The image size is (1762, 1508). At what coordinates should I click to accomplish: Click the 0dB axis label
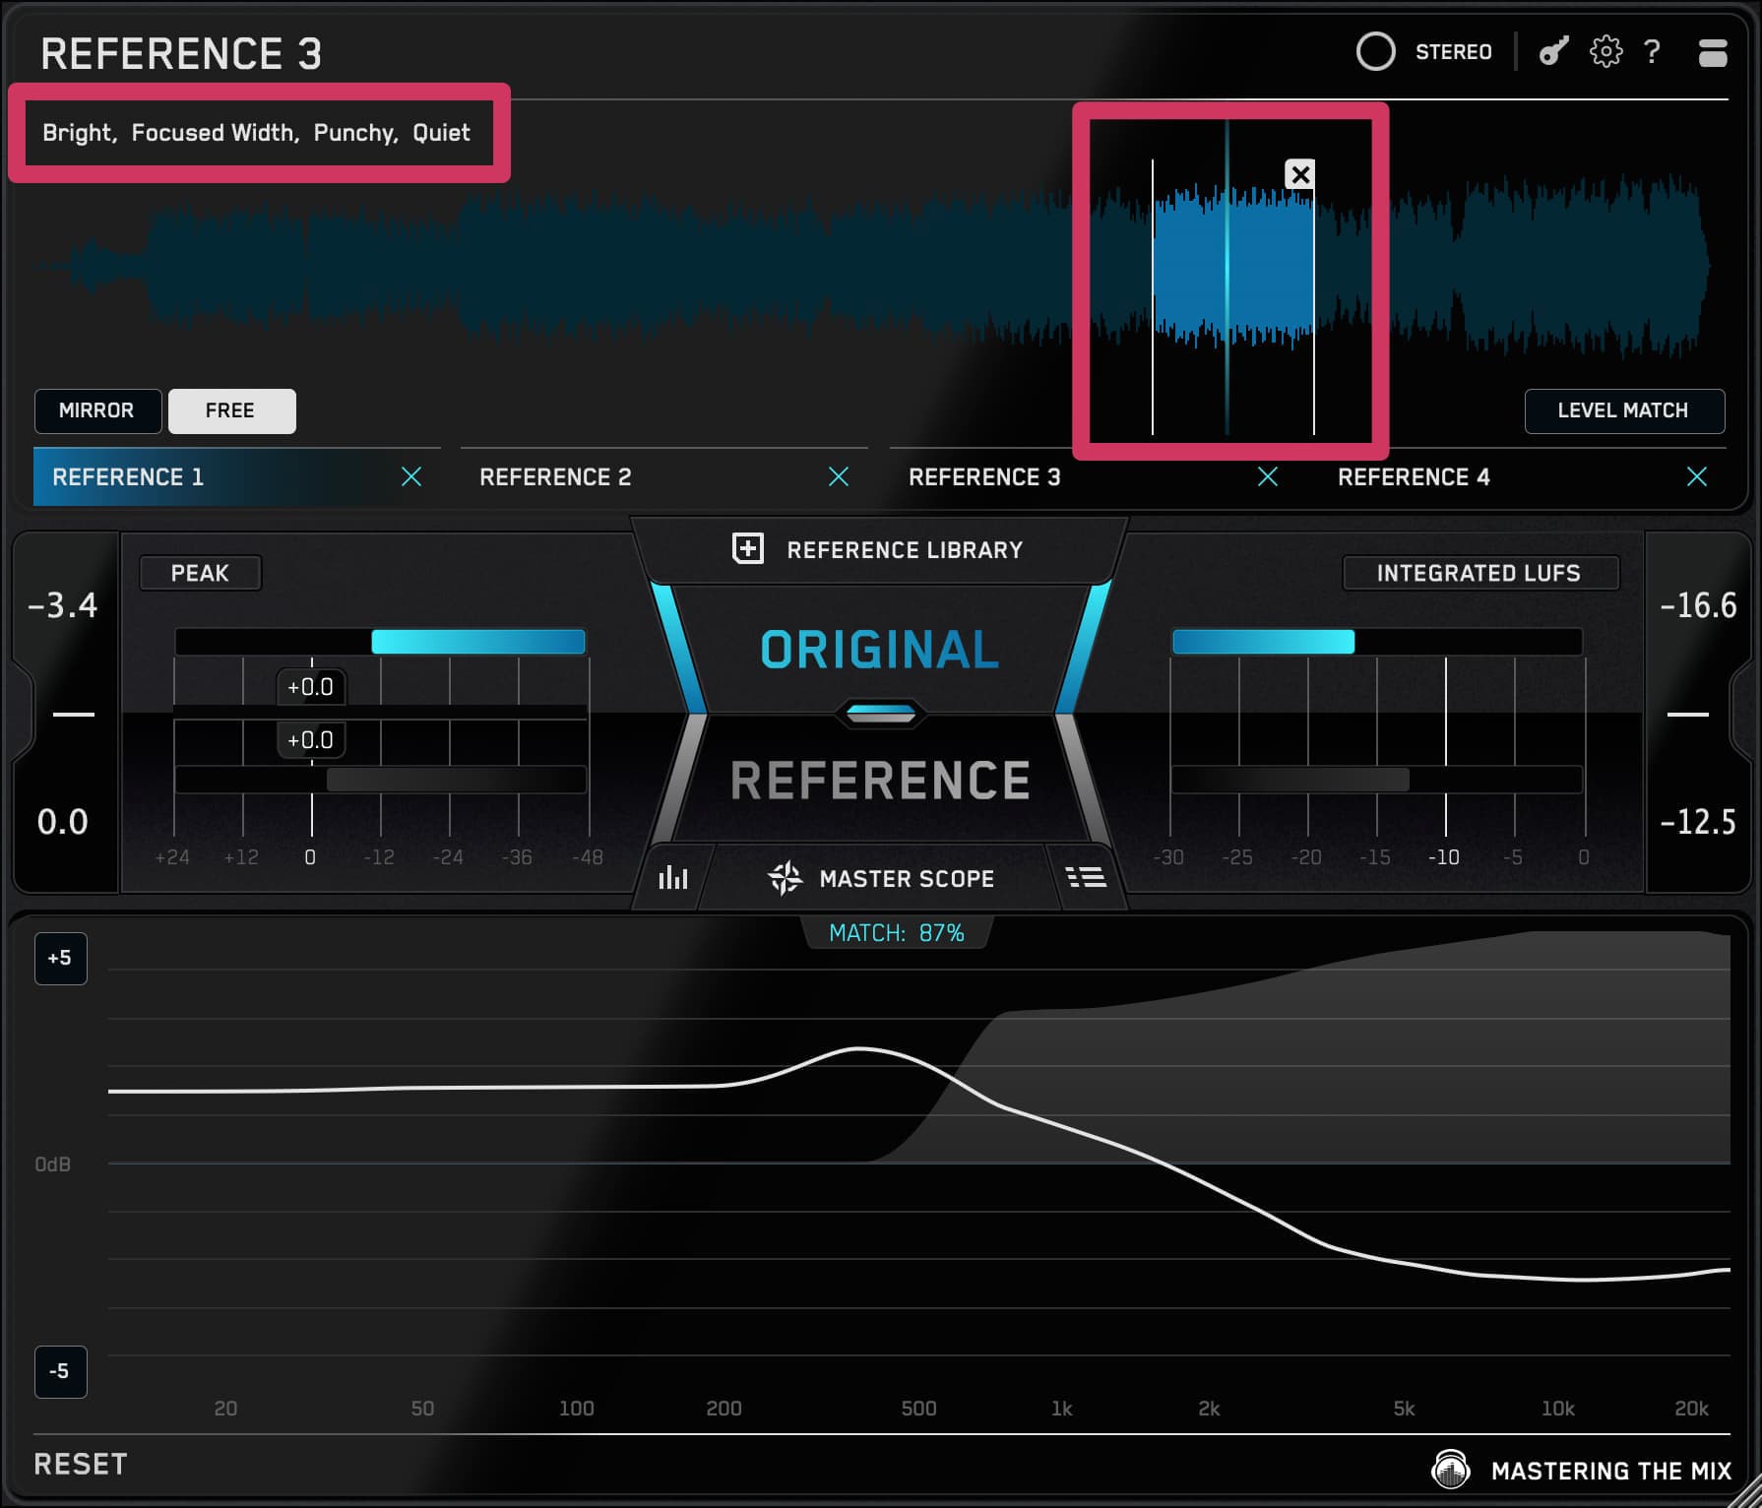pos(53,1164)
